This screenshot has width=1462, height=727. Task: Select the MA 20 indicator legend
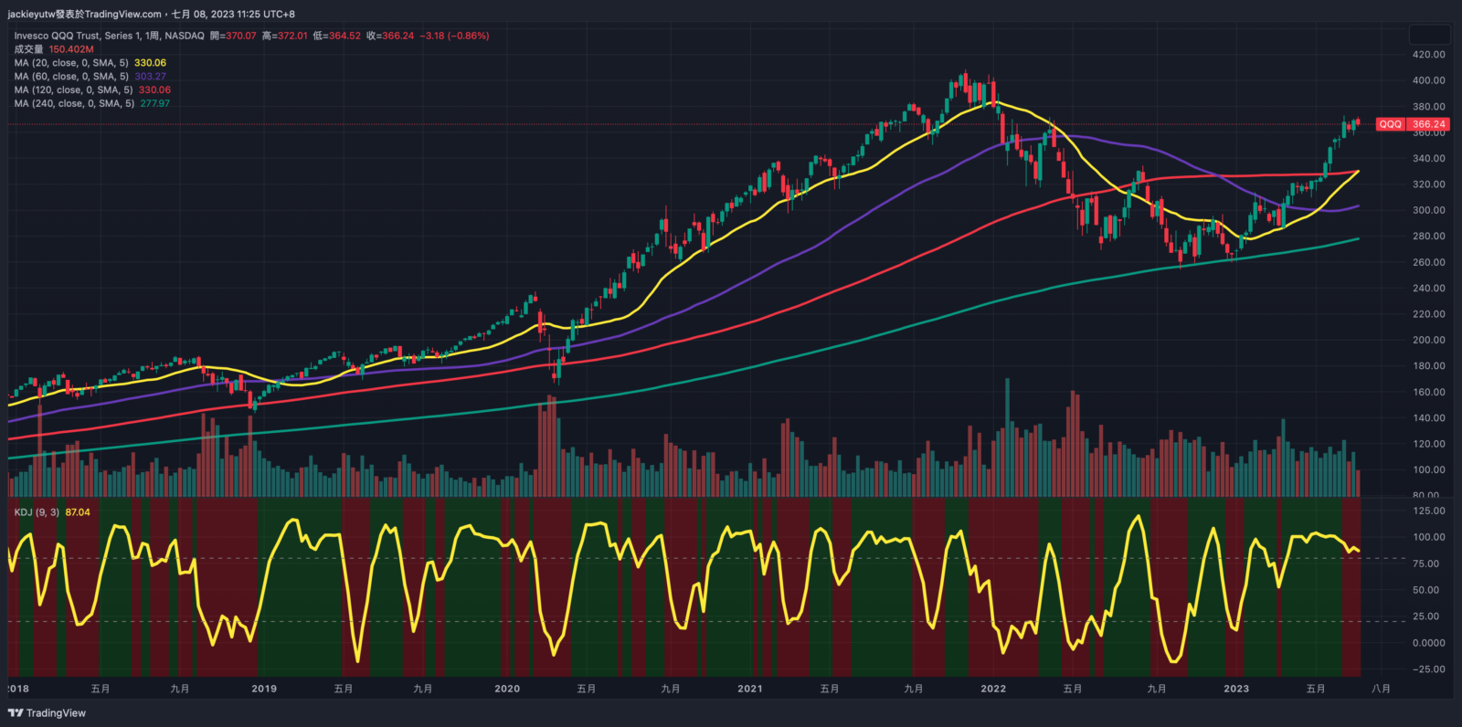click(x=71, y=63)
